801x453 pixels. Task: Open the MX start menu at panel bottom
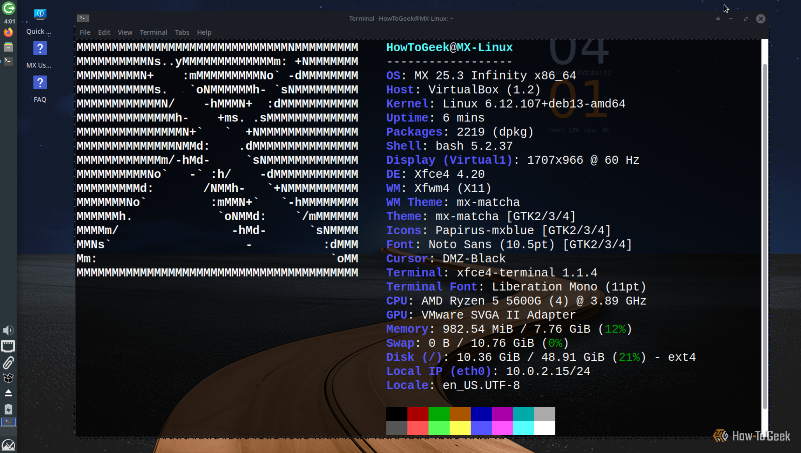coord(8,445)
